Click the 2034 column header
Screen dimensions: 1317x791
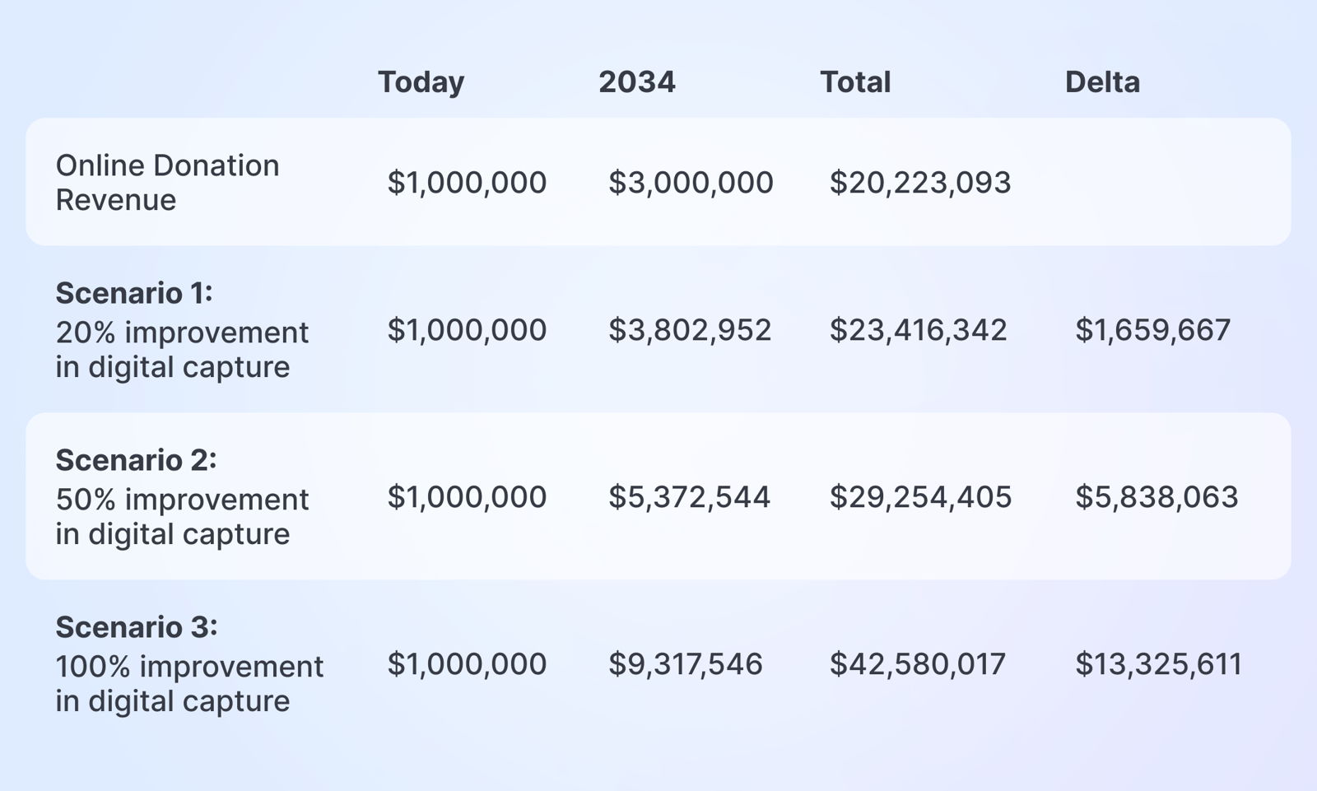click(x=636, y=82)
